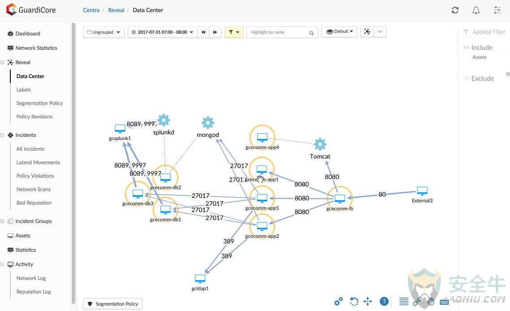Open Assets in the sidebar
Screen dimensions: 510x311
pos(22,236)
